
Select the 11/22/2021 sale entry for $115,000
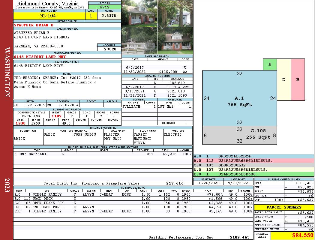(157, 72)
